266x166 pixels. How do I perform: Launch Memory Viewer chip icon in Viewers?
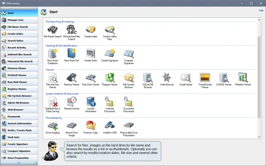click(x=72, y=77)
